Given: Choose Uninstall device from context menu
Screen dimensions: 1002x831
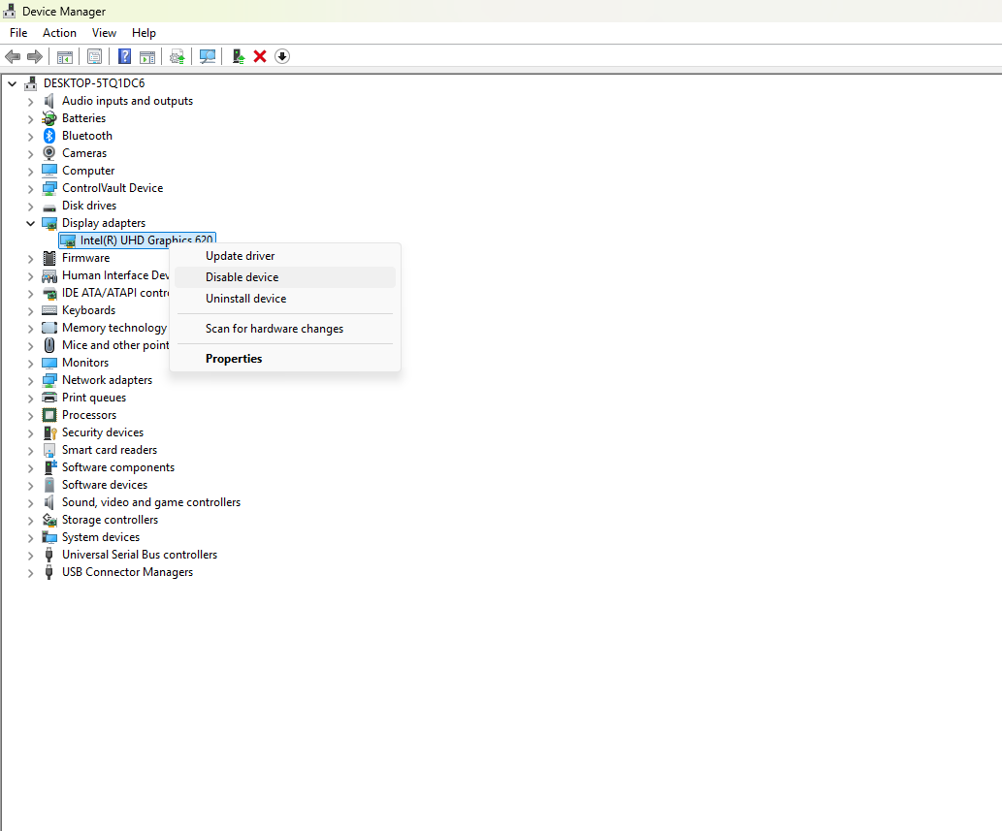Looking at the screenshot, I should (x=285, y=299).
